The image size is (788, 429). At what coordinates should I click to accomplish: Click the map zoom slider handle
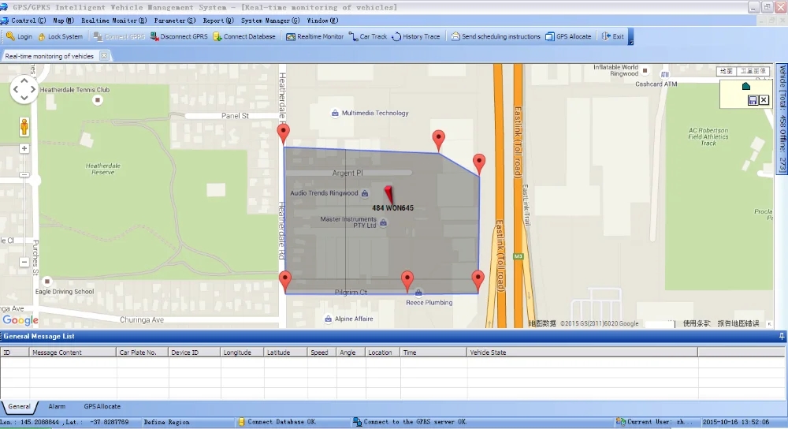point(24,174)
